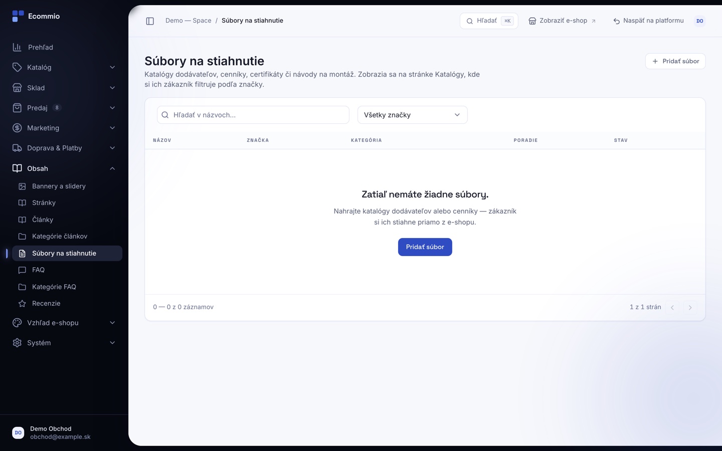Click the Kategórie článkov folder icon

22,237
